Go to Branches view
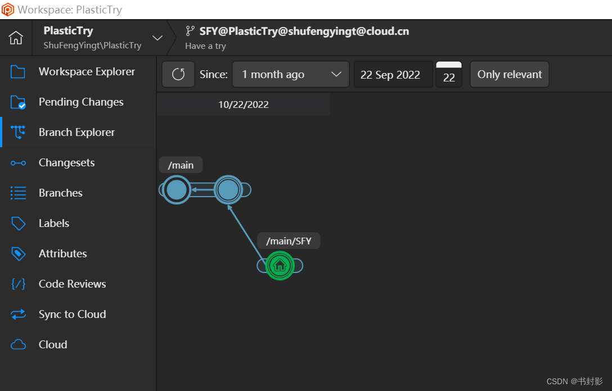 click(x=78, y=193)
